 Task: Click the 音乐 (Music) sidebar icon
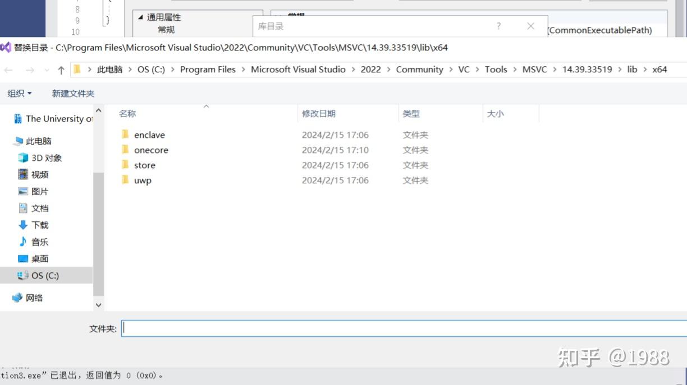[23, 242]
